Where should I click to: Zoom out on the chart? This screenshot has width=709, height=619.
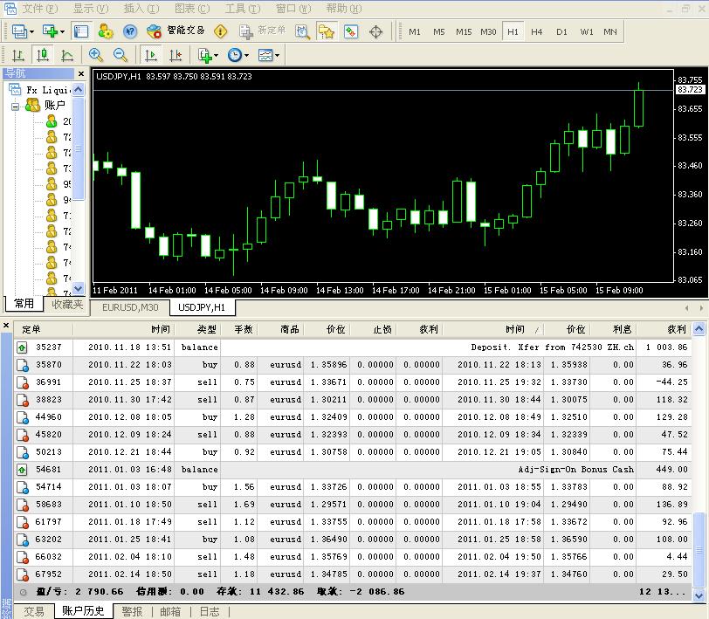(120, 55)
